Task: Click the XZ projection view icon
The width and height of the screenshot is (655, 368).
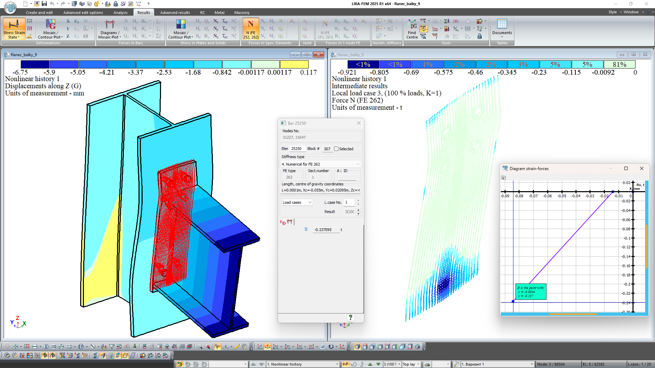Action: 276,347
